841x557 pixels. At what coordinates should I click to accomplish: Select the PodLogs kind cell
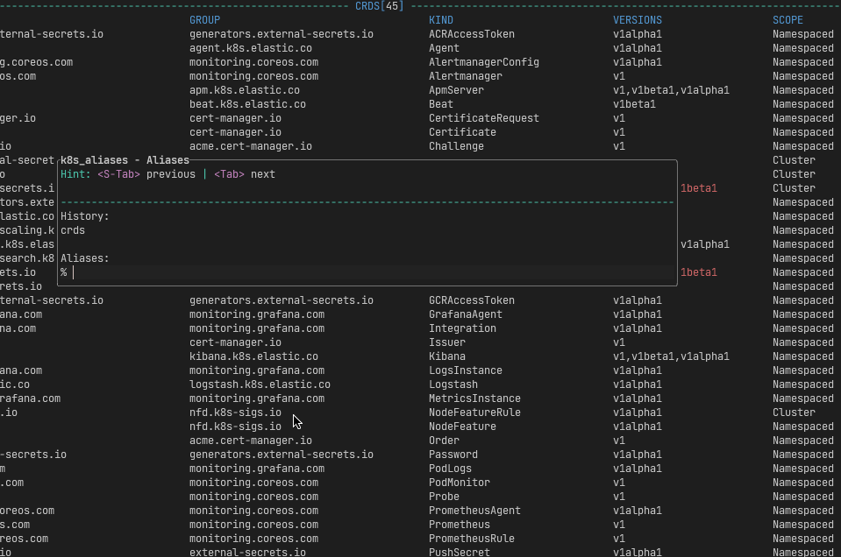(x=450, y=469)
